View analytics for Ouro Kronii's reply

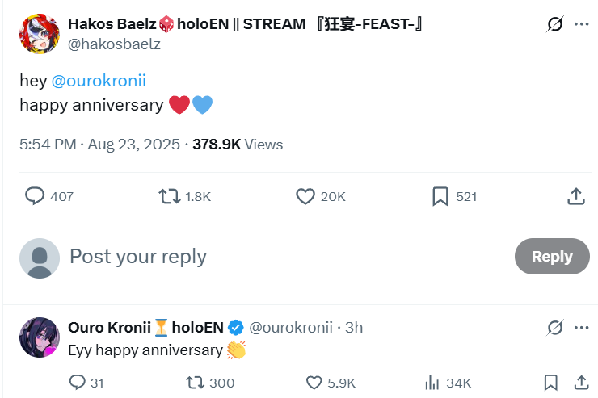click(432, 383)
